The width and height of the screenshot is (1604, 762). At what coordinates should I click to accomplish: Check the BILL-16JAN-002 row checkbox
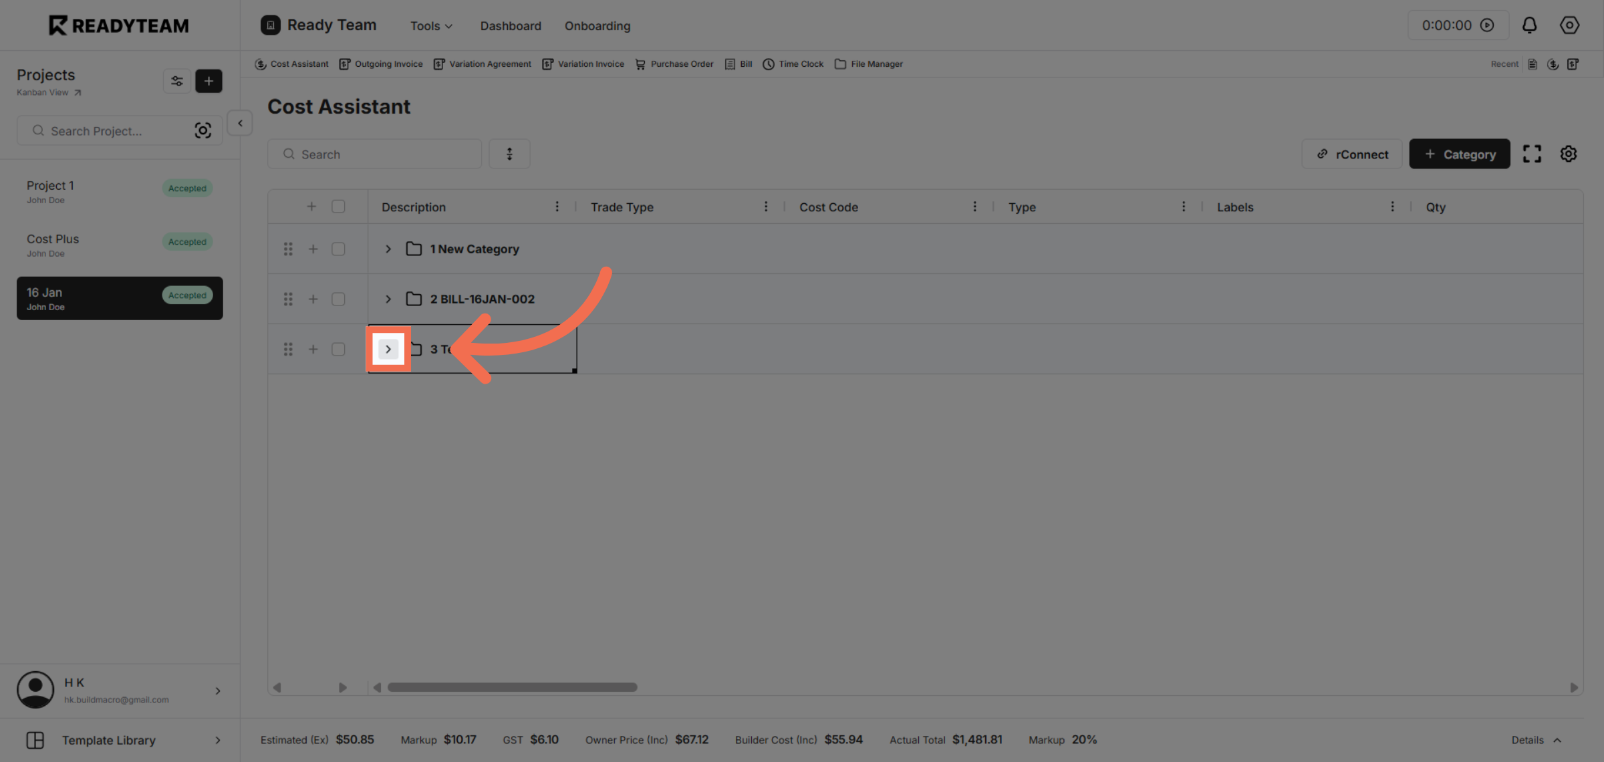(x=338, y=299)
